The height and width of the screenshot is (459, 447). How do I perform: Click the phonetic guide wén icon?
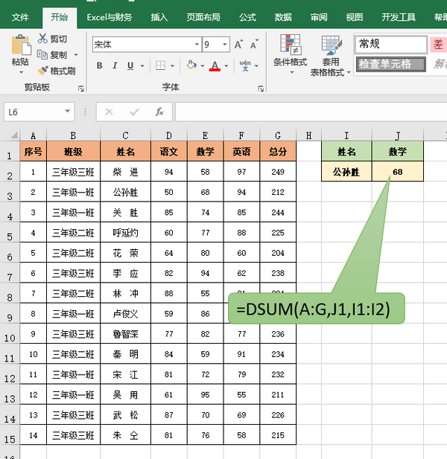point(245,65)
